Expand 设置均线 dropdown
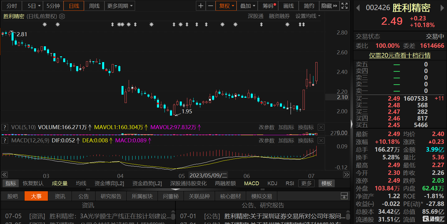 coord(308,16)
